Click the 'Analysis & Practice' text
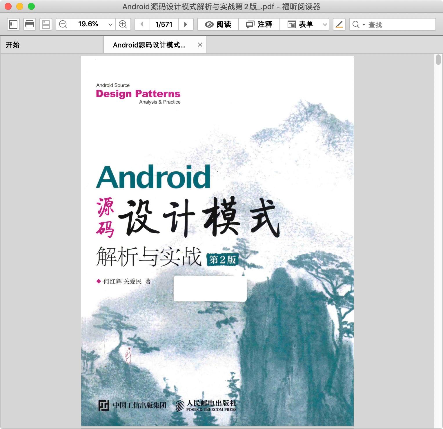443x429 pixels. click(x=160, y=102)
